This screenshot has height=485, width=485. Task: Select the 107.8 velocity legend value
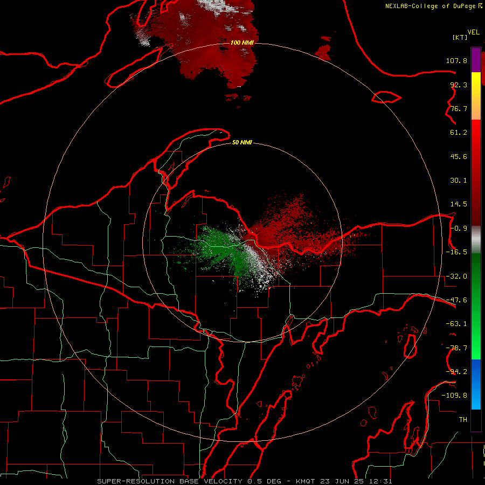point(456,60)
